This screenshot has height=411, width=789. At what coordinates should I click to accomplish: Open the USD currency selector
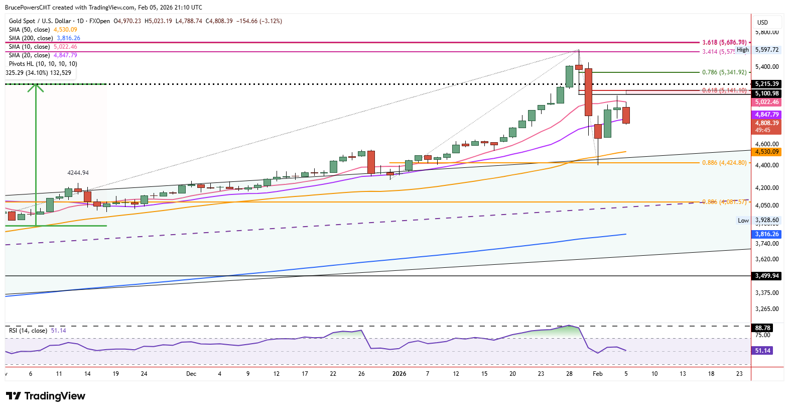click(x=768, y=22)
